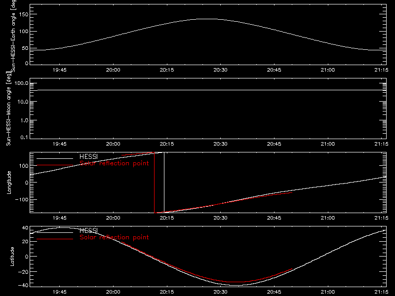This screenshot has width=395, height=296.
Task: Click the 1.0 tick label on Moon angle plot
Action: [x=24, y=120]
